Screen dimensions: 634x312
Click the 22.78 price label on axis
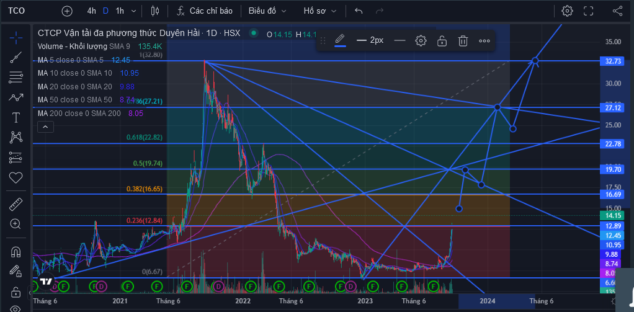[612, 144]
